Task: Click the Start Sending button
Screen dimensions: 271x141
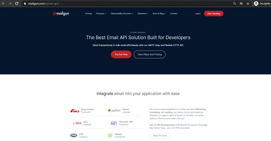Action: tap(214, 13)
